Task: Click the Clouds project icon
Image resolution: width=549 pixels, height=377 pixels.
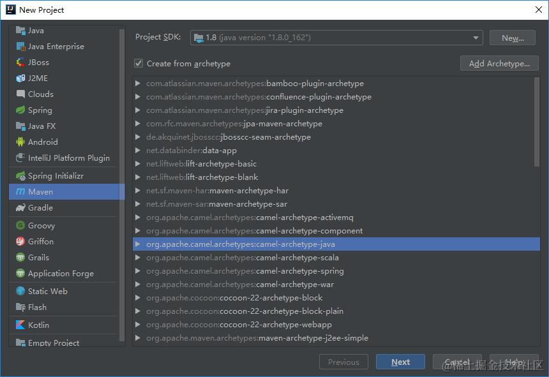Action: pyautogui.click(x=20, y=94)
